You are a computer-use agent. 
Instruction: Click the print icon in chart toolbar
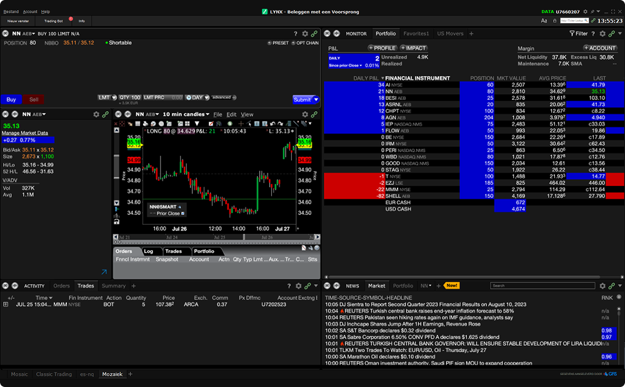146,124
